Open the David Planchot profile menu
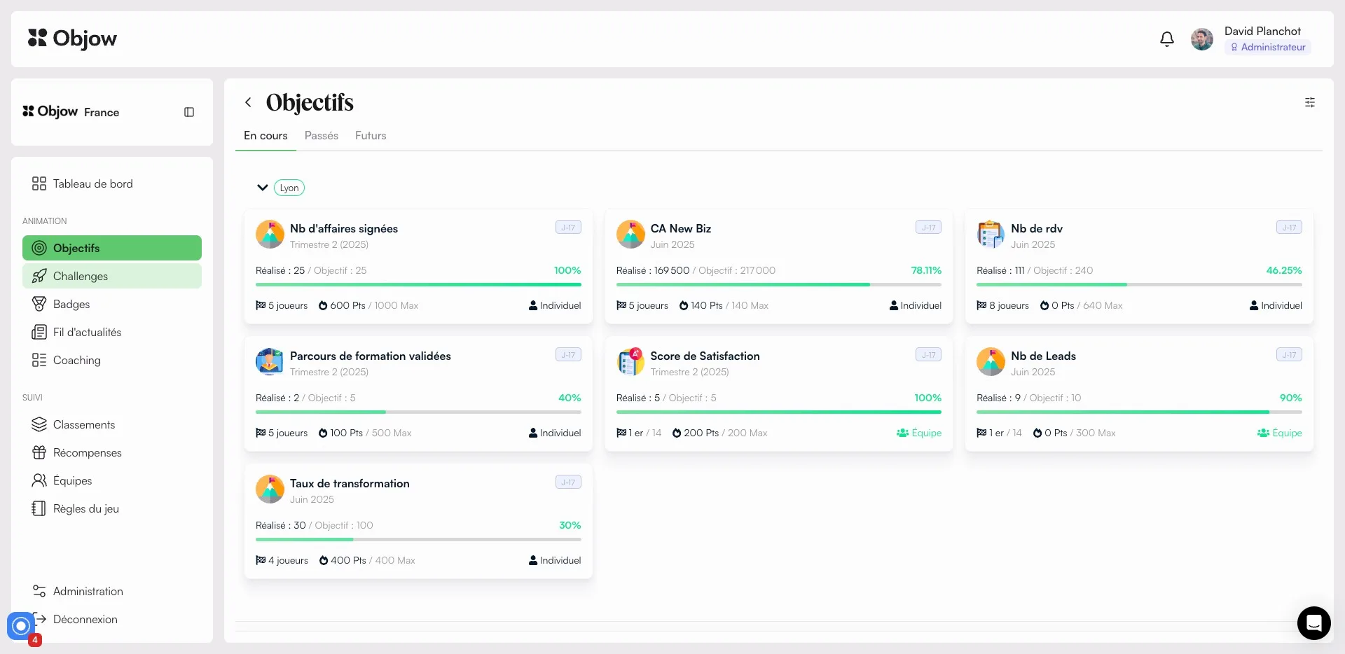 pyautogui.click(x=1250, y=39)
